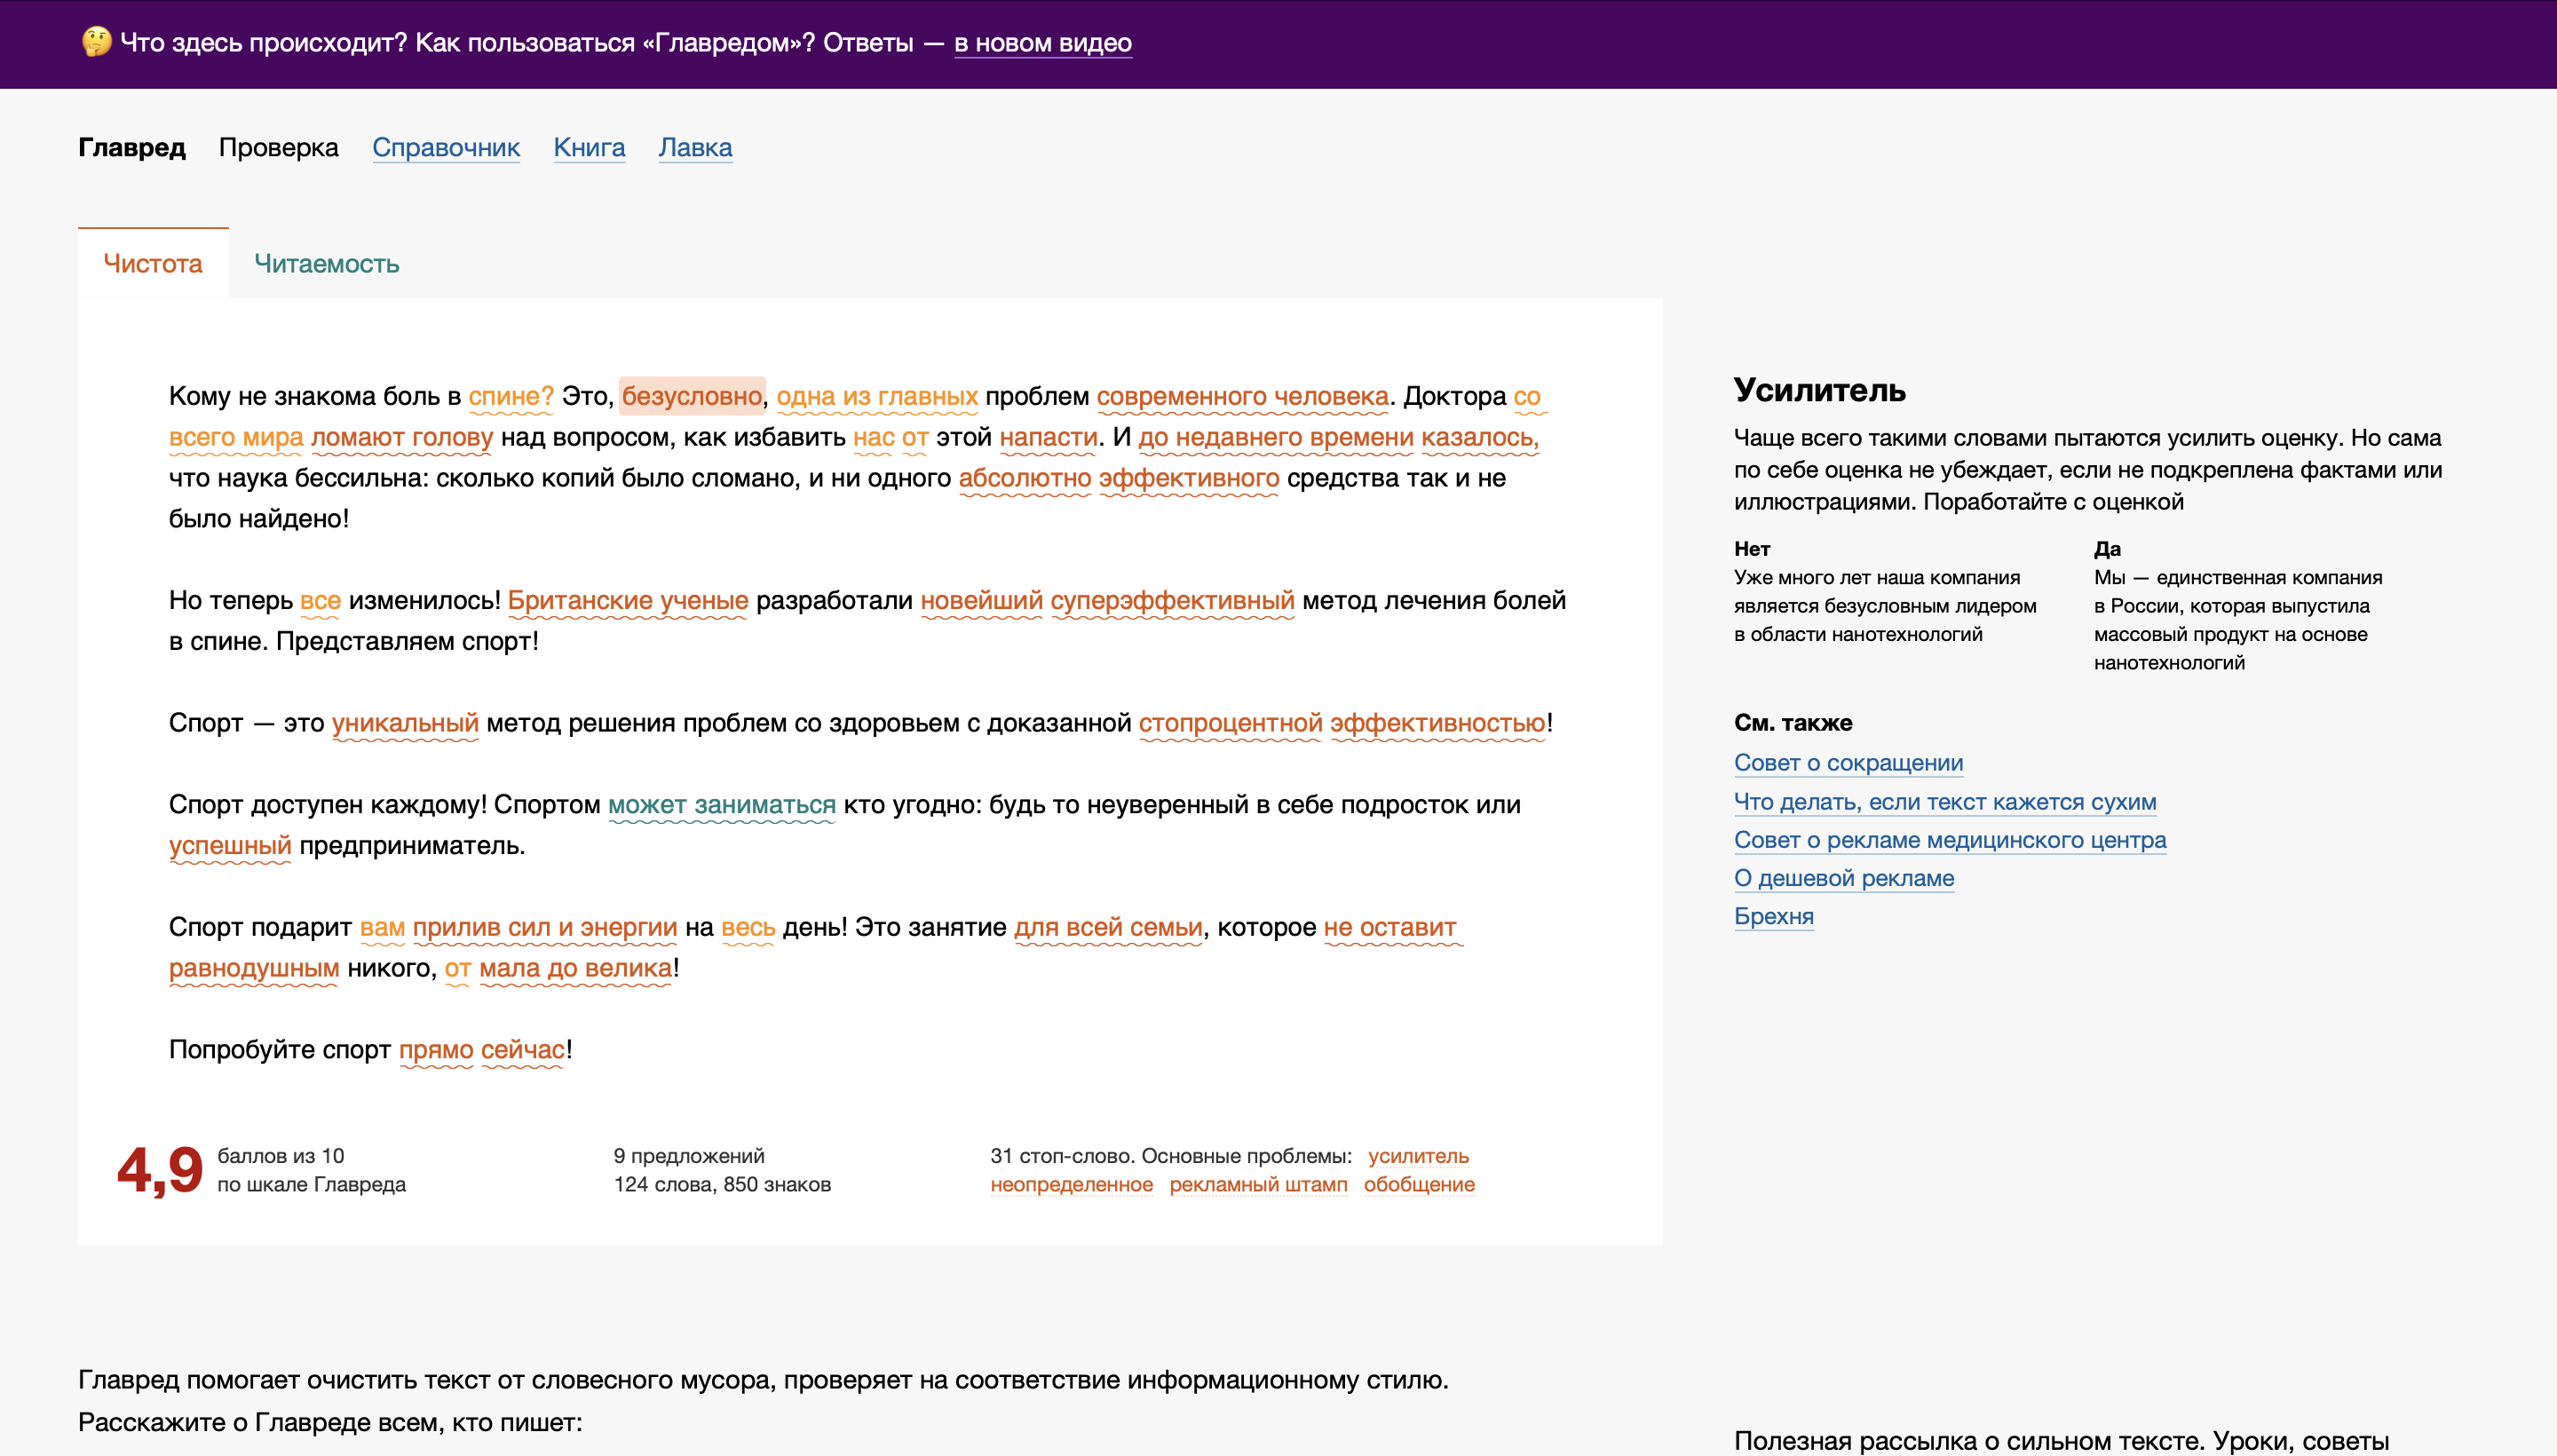Screen dimensions: 2557x1456
Task: Click highlighted word «безусловно»
Action: point(692,396)
